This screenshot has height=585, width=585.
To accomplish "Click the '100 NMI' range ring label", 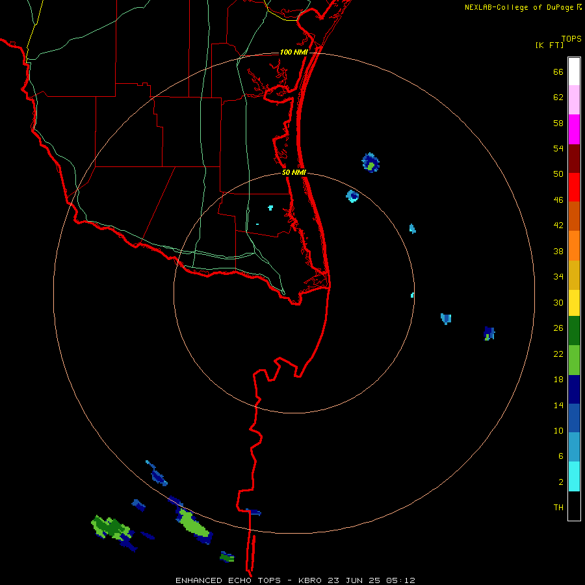I will [294, 52].
